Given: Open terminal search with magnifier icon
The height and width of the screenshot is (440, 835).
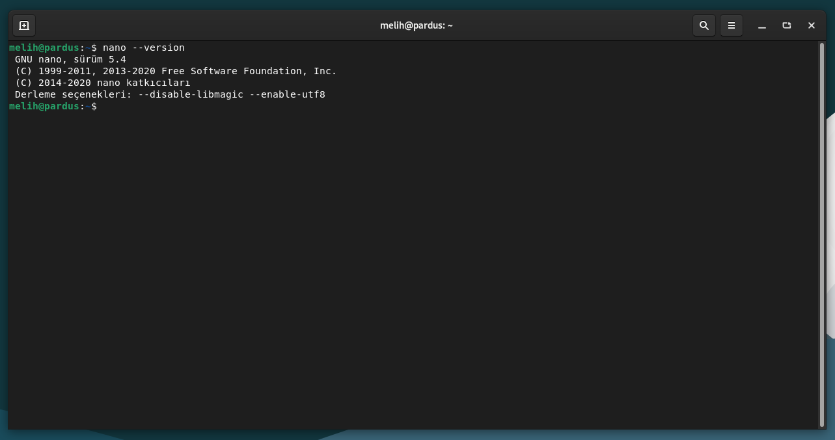Looking at the screenshot, I should [704, 25].
